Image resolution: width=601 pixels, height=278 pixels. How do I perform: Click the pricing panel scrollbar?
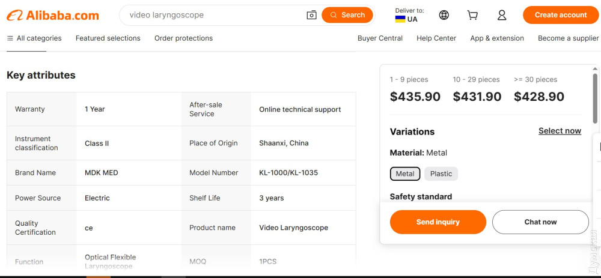(x=595, y=96)
